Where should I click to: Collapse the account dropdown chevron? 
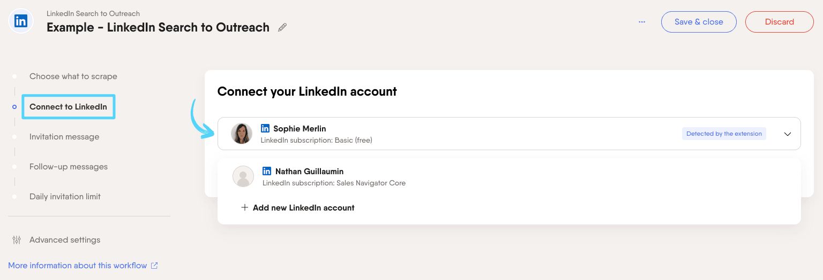(x=787, y=134)
